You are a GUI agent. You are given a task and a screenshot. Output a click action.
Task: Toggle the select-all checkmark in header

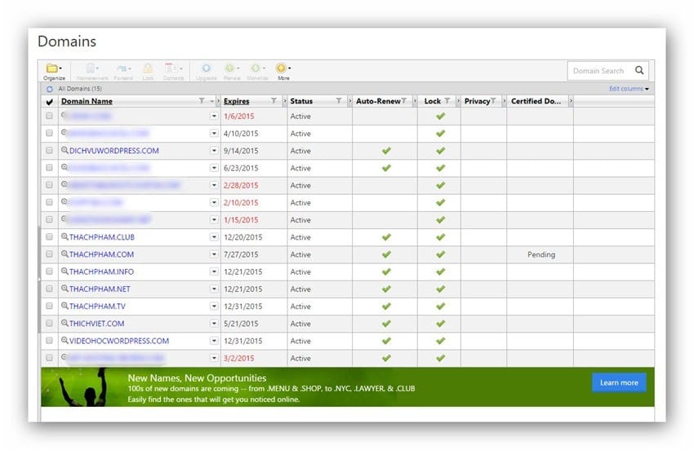pyautogui.click(x=50, y=102)
